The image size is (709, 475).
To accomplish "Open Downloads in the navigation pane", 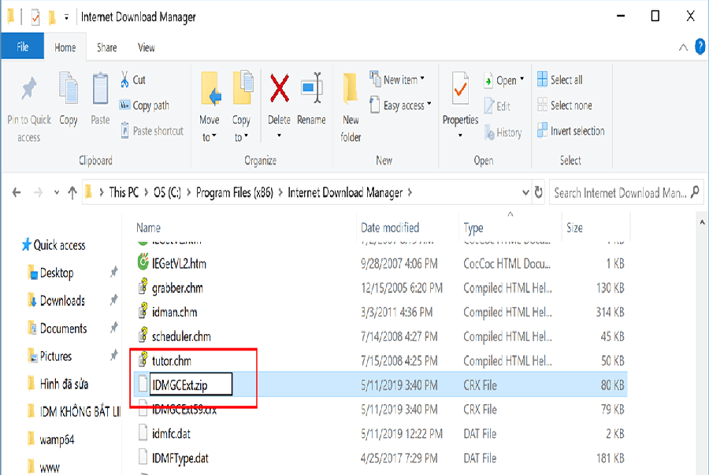I will (x=57, y=301).
